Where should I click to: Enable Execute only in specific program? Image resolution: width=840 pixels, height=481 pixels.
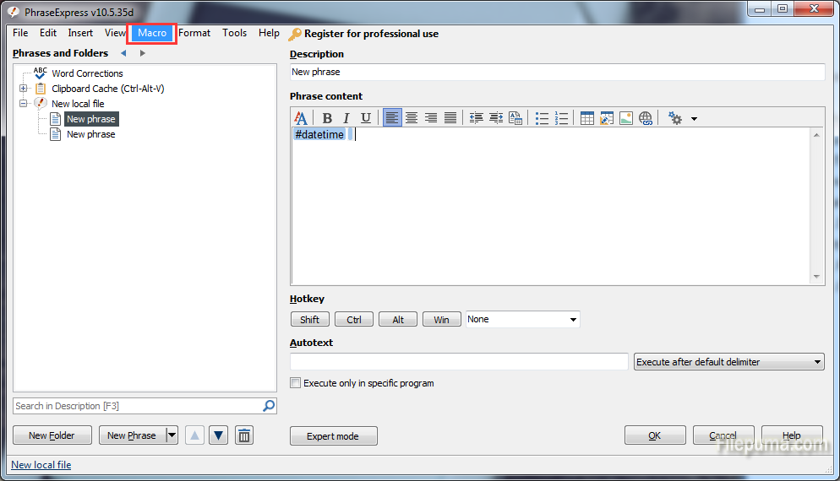[x=295, y=383]
